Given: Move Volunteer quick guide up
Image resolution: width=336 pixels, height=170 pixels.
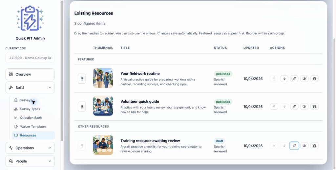Looking at the screenshot, I should (274, 106).
